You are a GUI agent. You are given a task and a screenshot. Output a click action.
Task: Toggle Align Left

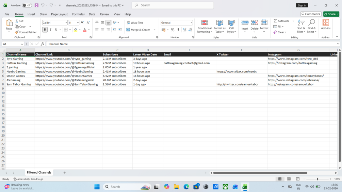click(x=97, y=30)
